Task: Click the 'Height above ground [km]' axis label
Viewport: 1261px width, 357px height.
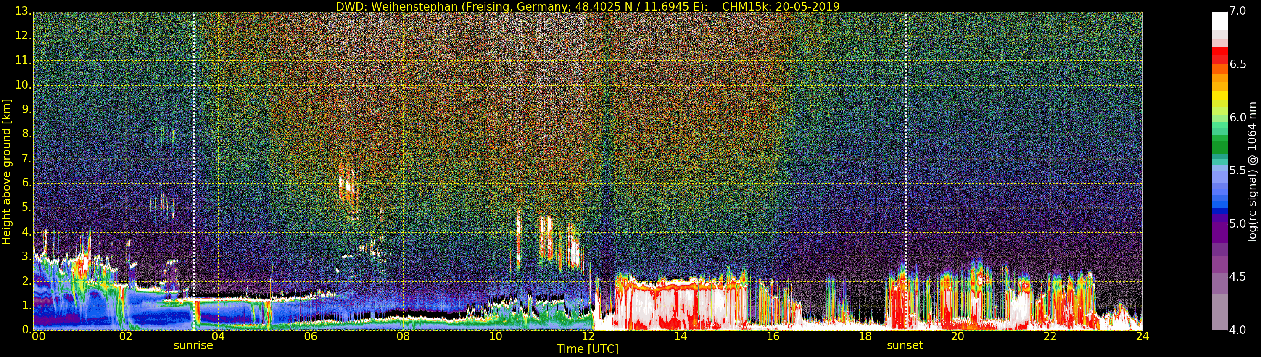Action: click(6, 172)
